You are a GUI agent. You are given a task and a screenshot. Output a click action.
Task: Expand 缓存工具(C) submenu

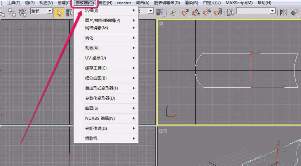(x=111, y=68)
